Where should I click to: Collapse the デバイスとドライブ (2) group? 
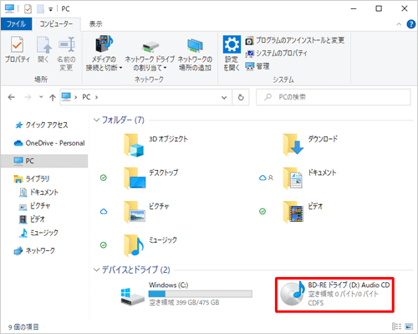click(x=96, y=270)
